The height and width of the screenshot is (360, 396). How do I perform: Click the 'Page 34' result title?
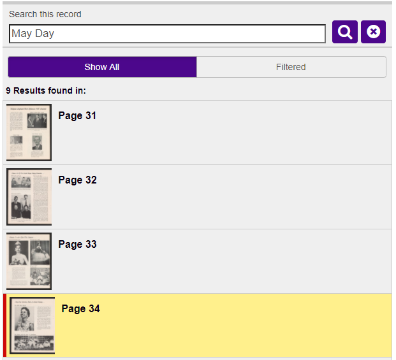(x=80, y=309)
